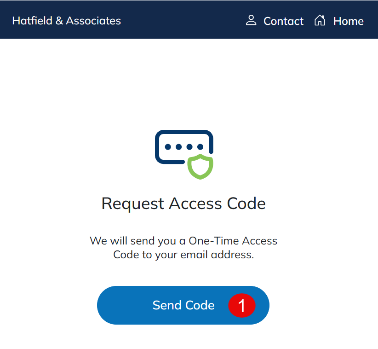Click the Hatfield & Associates brand name

(x=66, y=21)
